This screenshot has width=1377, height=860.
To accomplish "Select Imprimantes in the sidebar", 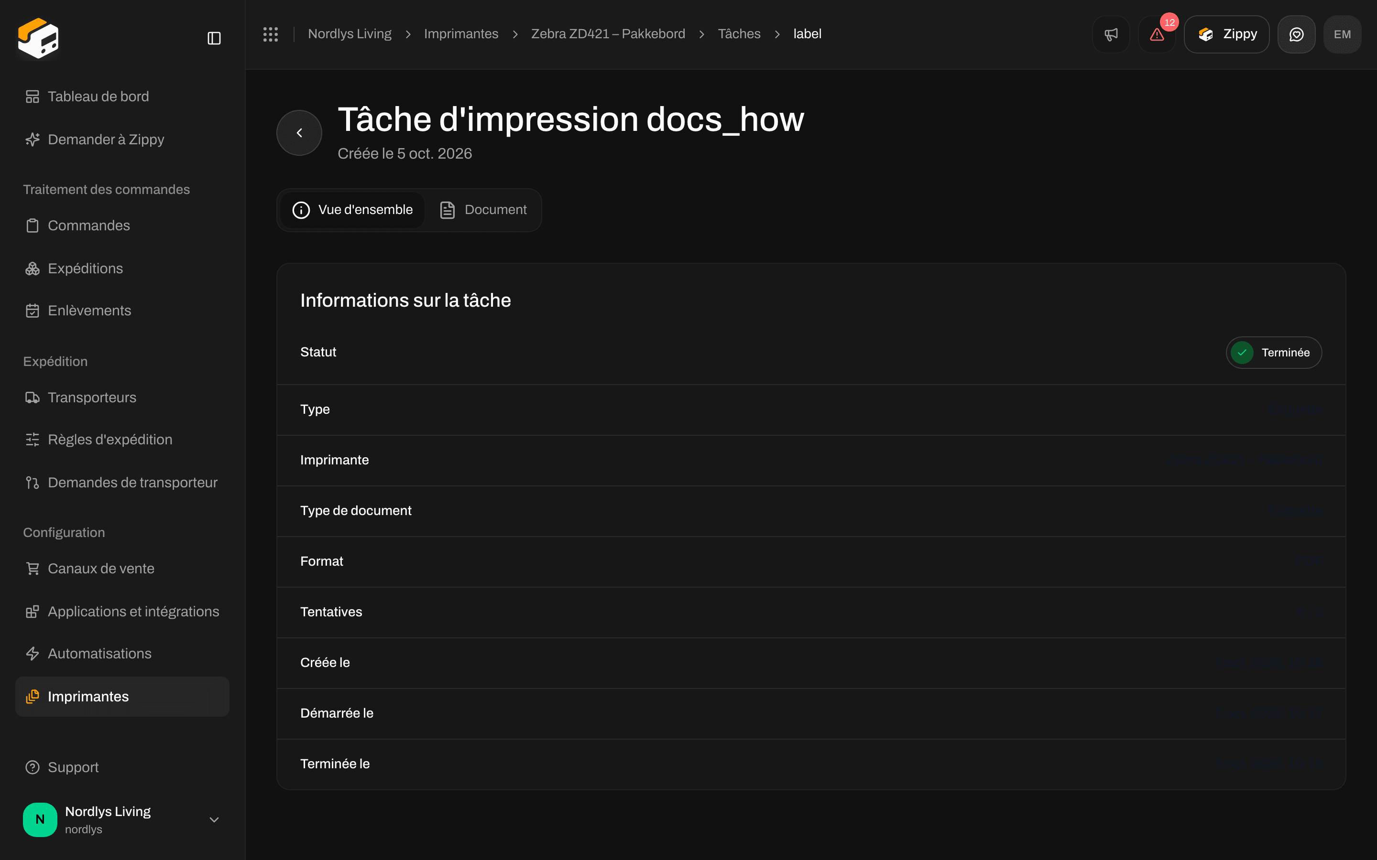I will 122,697.
